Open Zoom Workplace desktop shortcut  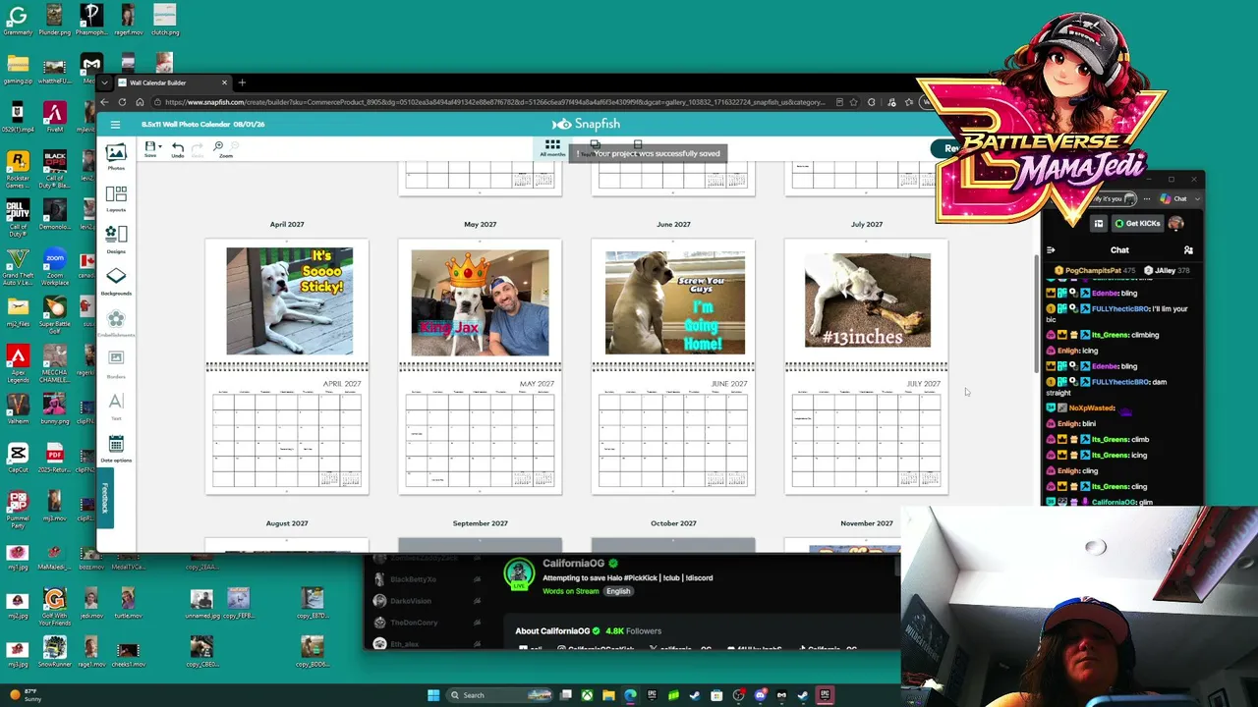point(55,267)
